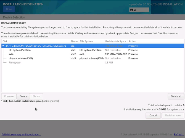Collapse the sda disk tree expander

(4, 46)
